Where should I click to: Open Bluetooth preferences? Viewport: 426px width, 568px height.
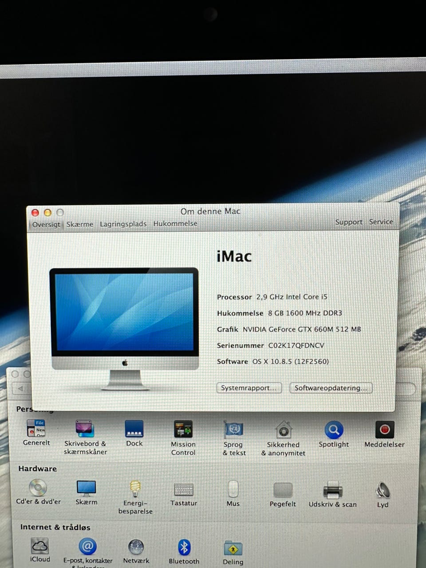[x=184, y=552]
